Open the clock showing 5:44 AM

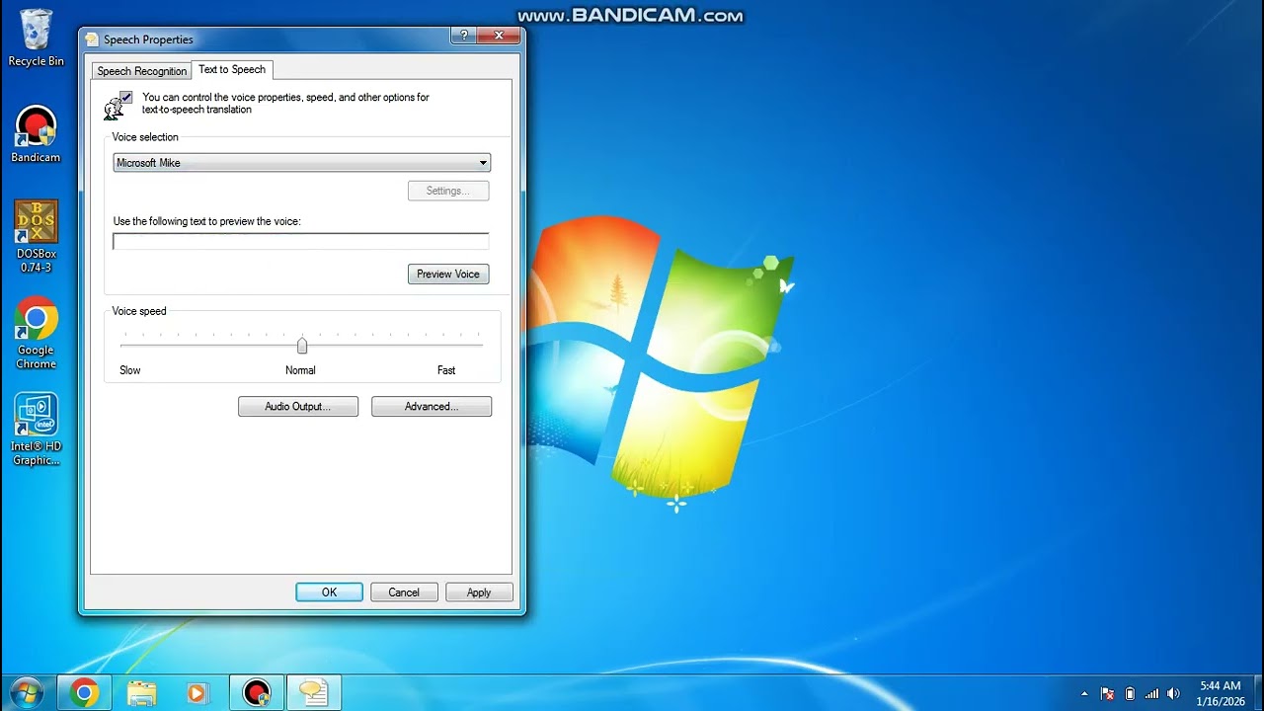pyautogui.click(x=1219, y=693)
